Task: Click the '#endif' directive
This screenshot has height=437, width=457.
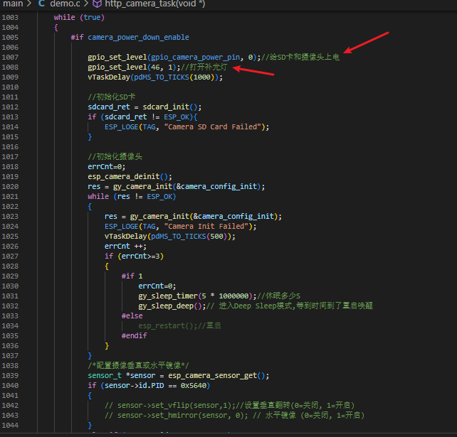Action: coord(134,336)
